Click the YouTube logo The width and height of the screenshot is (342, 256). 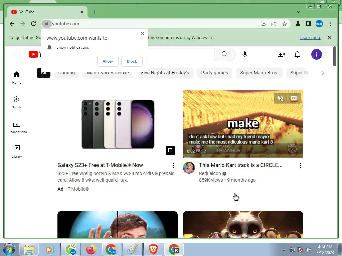[x=34, y=54]
